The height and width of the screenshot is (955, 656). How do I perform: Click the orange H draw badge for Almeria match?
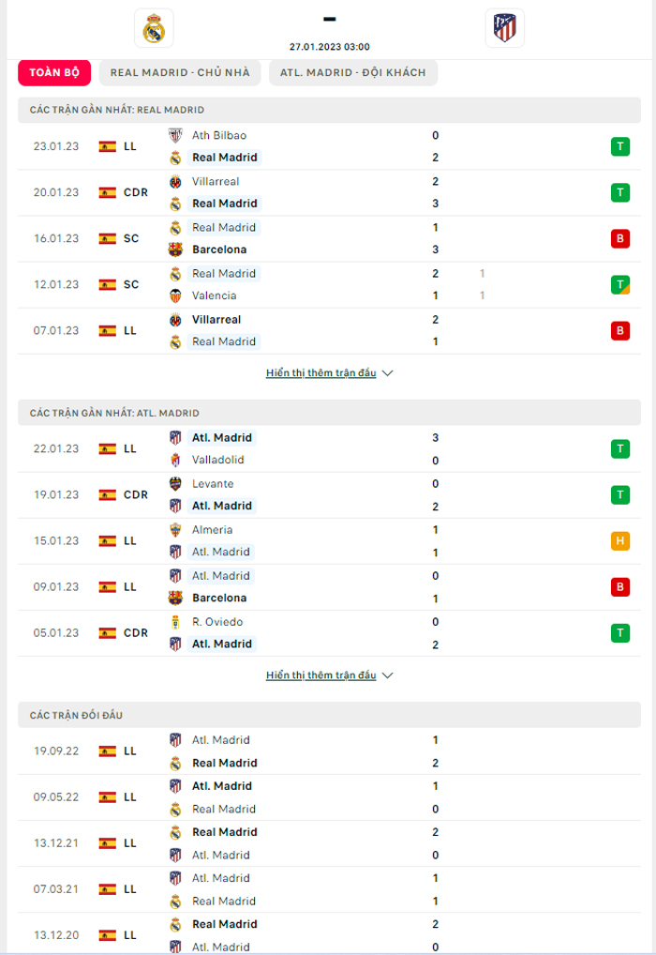(620, 541)
